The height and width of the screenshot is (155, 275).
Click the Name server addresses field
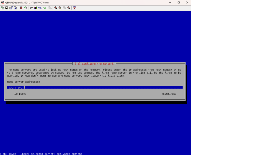(x=95, y=87)
